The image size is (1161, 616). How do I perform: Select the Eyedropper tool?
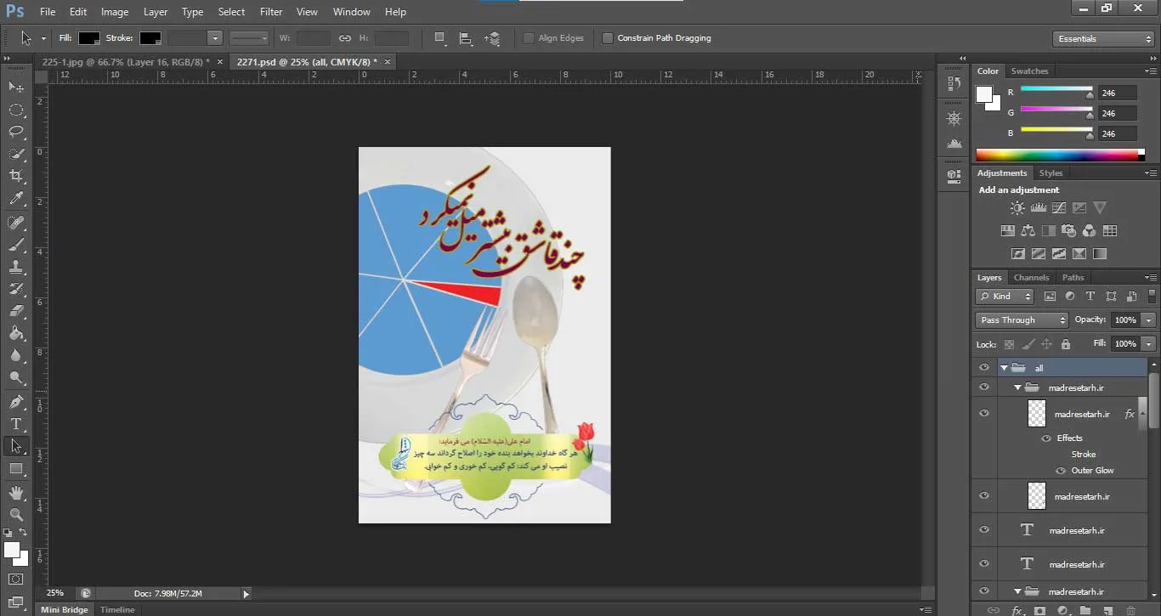[16, 199]
